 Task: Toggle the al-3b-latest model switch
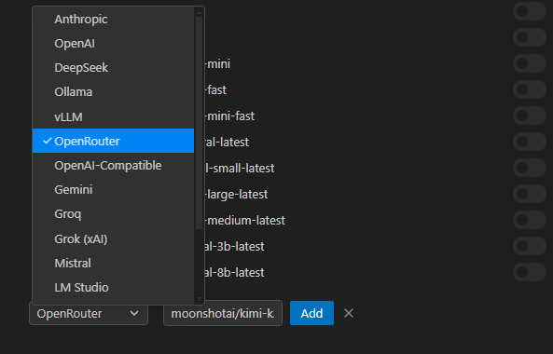click(530, 246)
